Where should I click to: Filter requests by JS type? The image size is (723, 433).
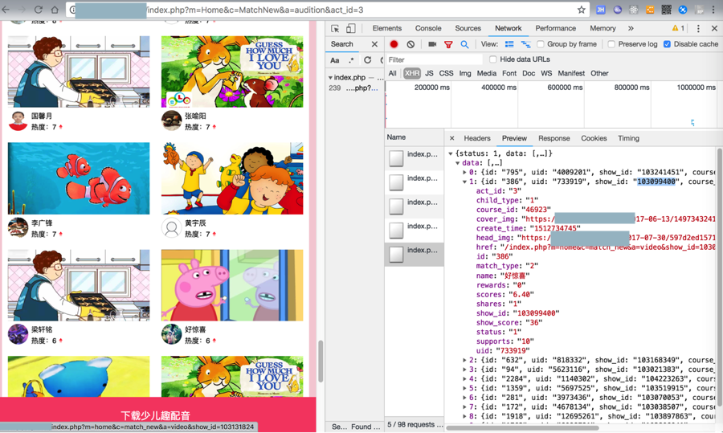[429, 73]
